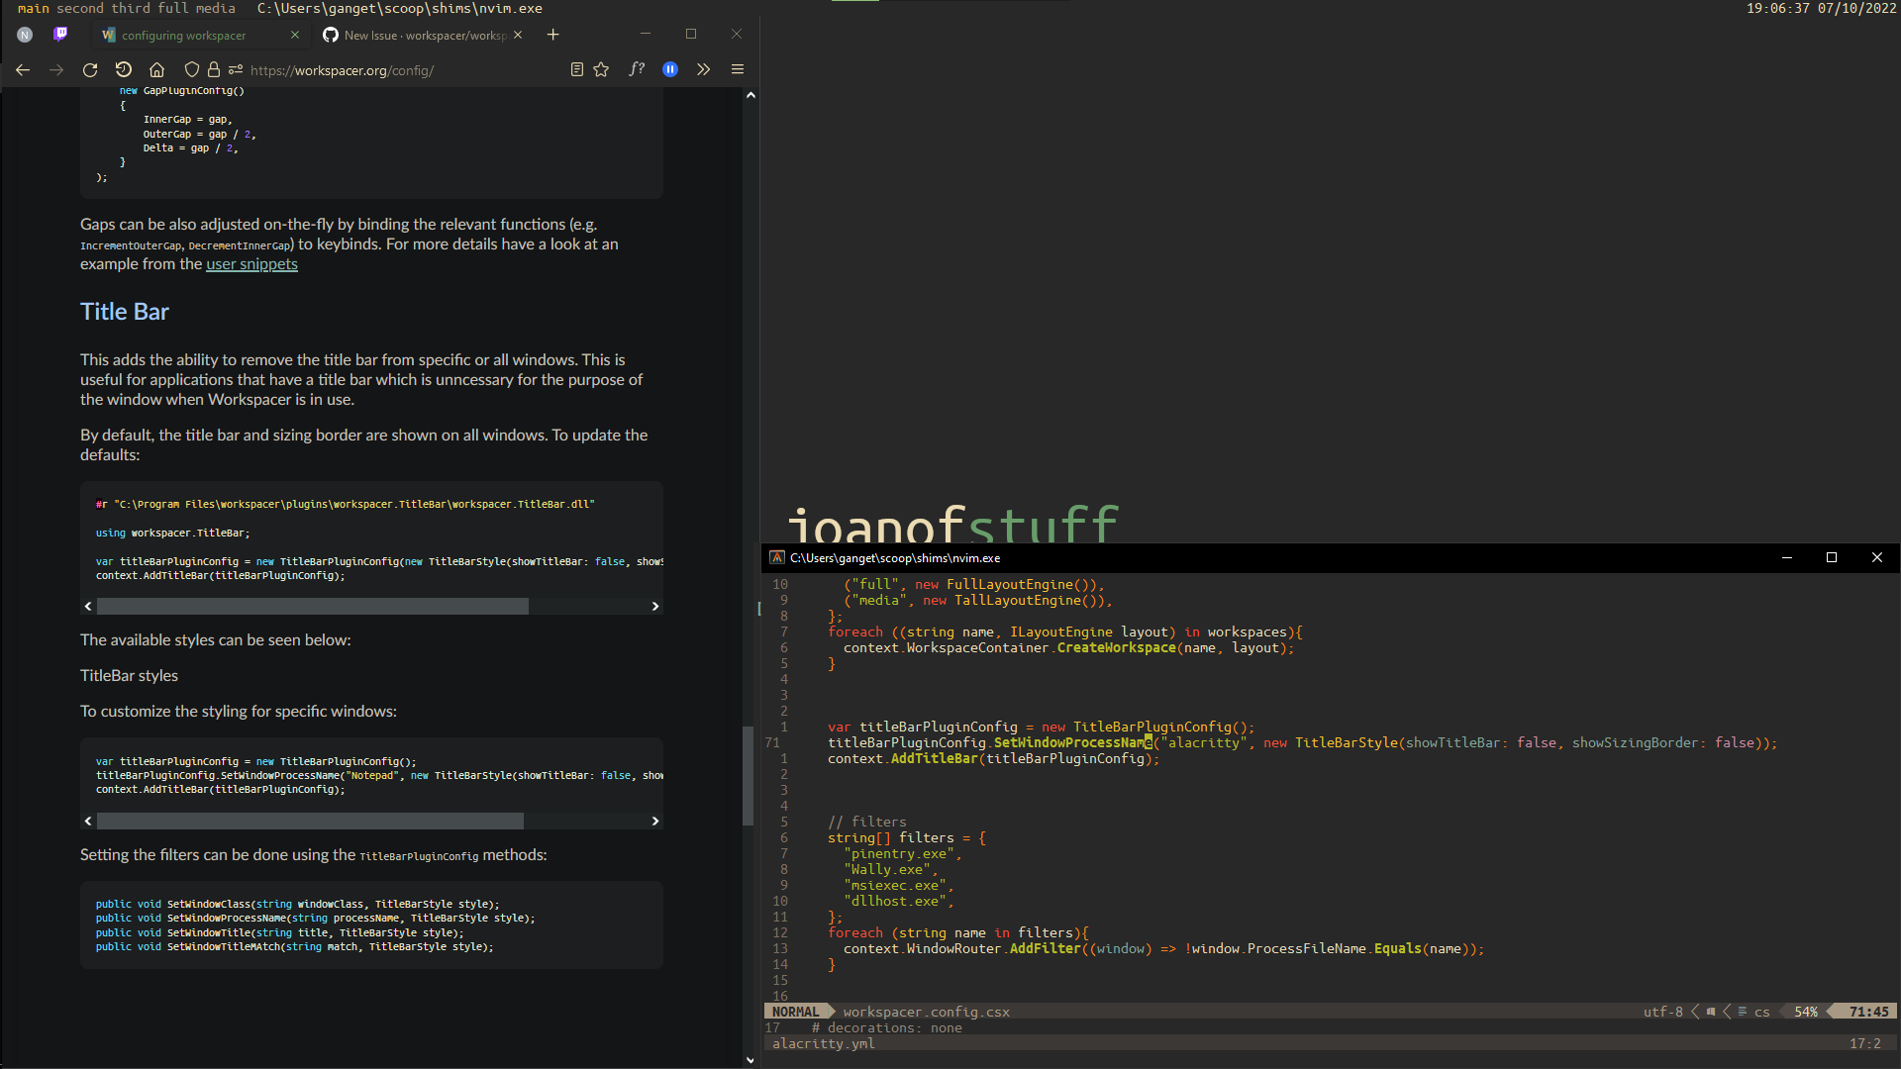Open a new browser tab with the plus button
This screenshot has height=1069, width=1901.
(x=552, y=34)
